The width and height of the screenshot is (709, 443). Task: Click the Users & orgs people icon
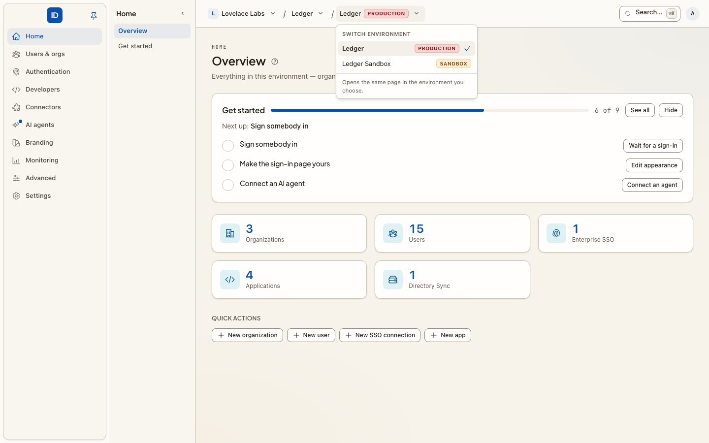(x=16, y=54)
